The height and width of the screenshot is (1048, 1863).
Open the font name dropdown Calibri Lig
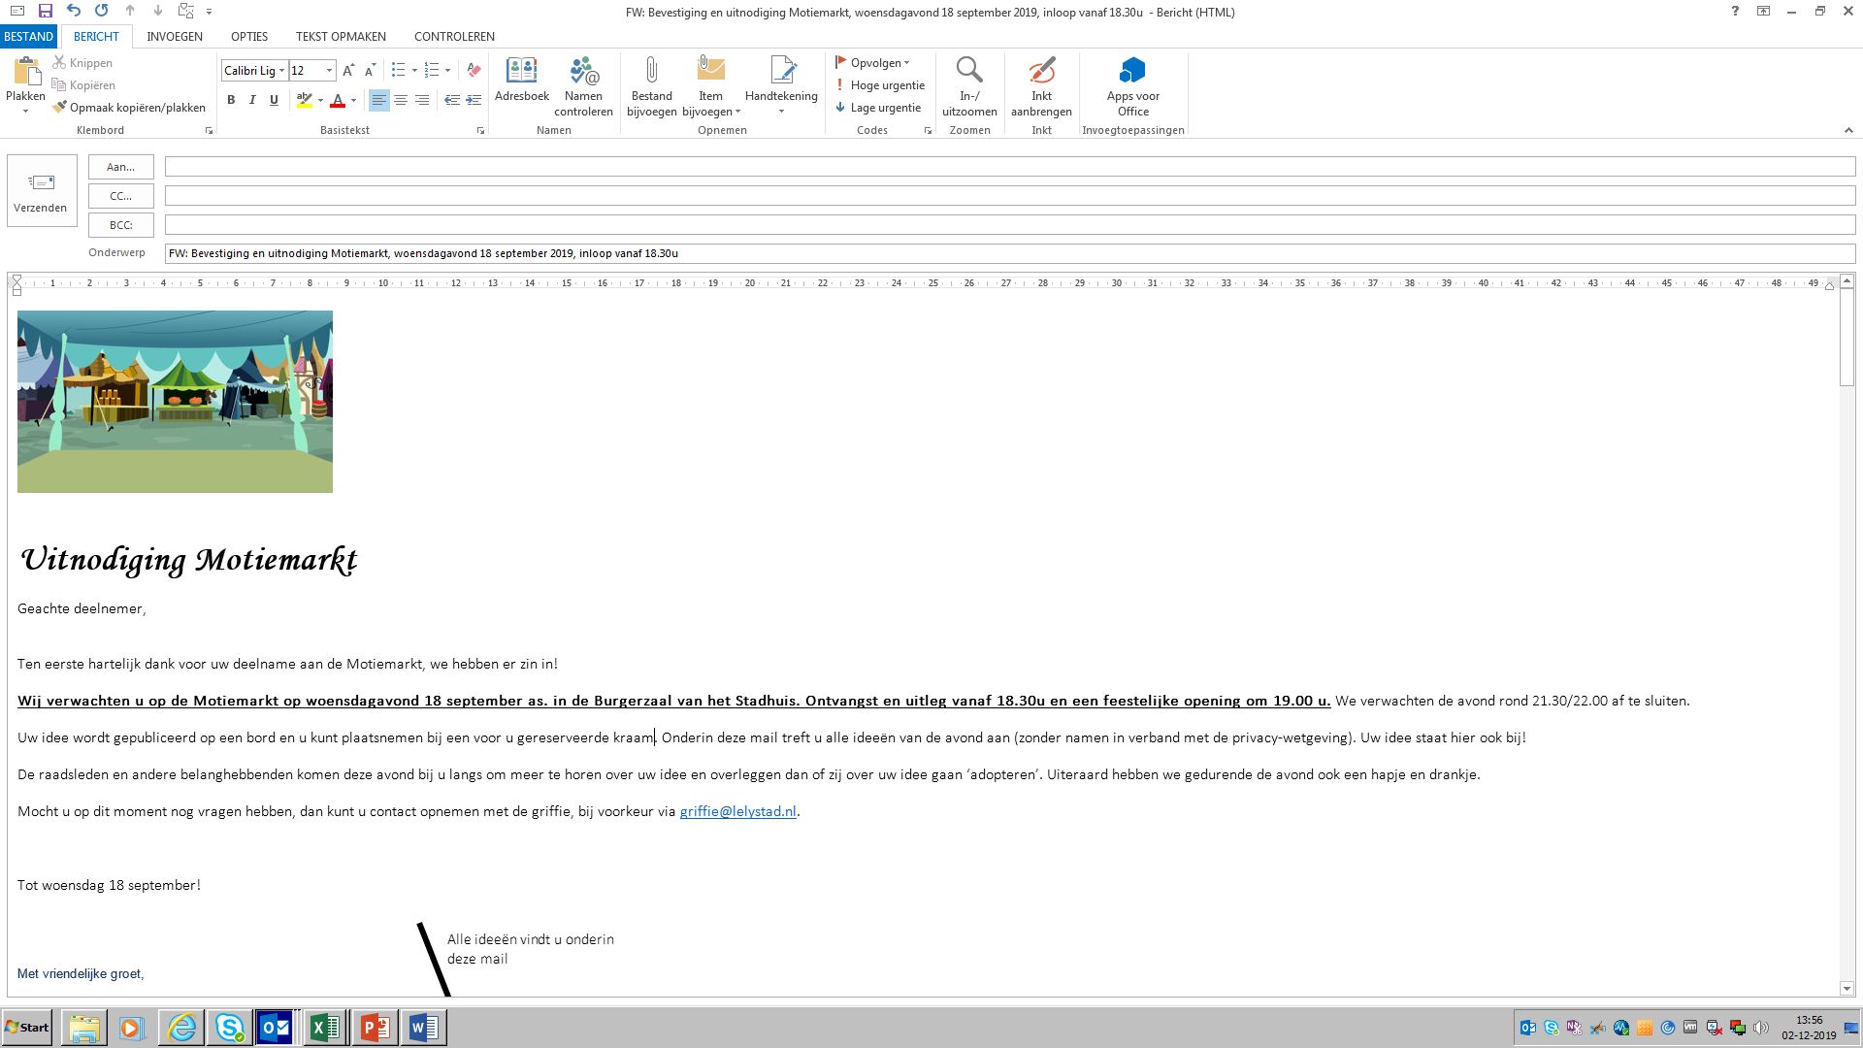click(x=281, y=71)
